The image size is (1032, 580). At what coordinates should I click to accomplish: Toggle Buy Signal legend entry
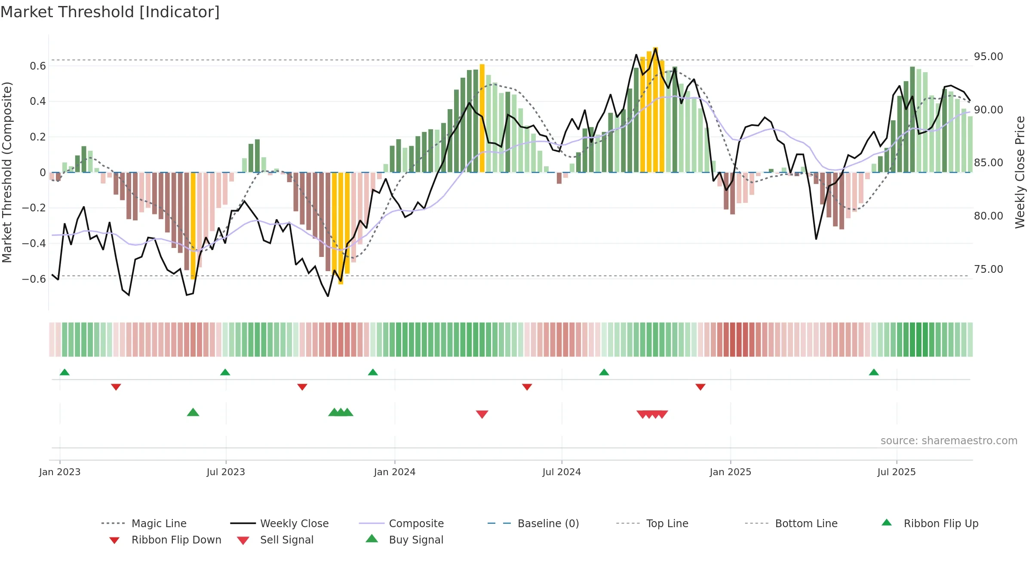pos(404,540)
